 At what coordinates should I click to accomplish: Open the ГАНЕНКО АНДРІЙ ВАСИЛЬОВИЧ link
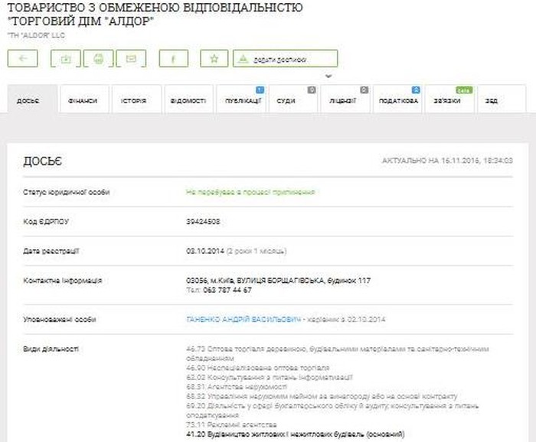(243, 320)
